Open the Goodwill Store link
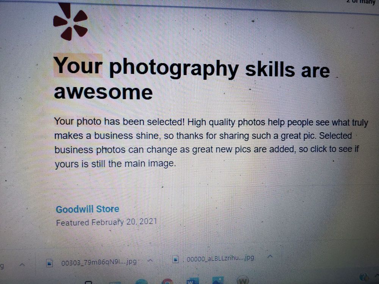The image size is (379, 284). tap(88, 209)
